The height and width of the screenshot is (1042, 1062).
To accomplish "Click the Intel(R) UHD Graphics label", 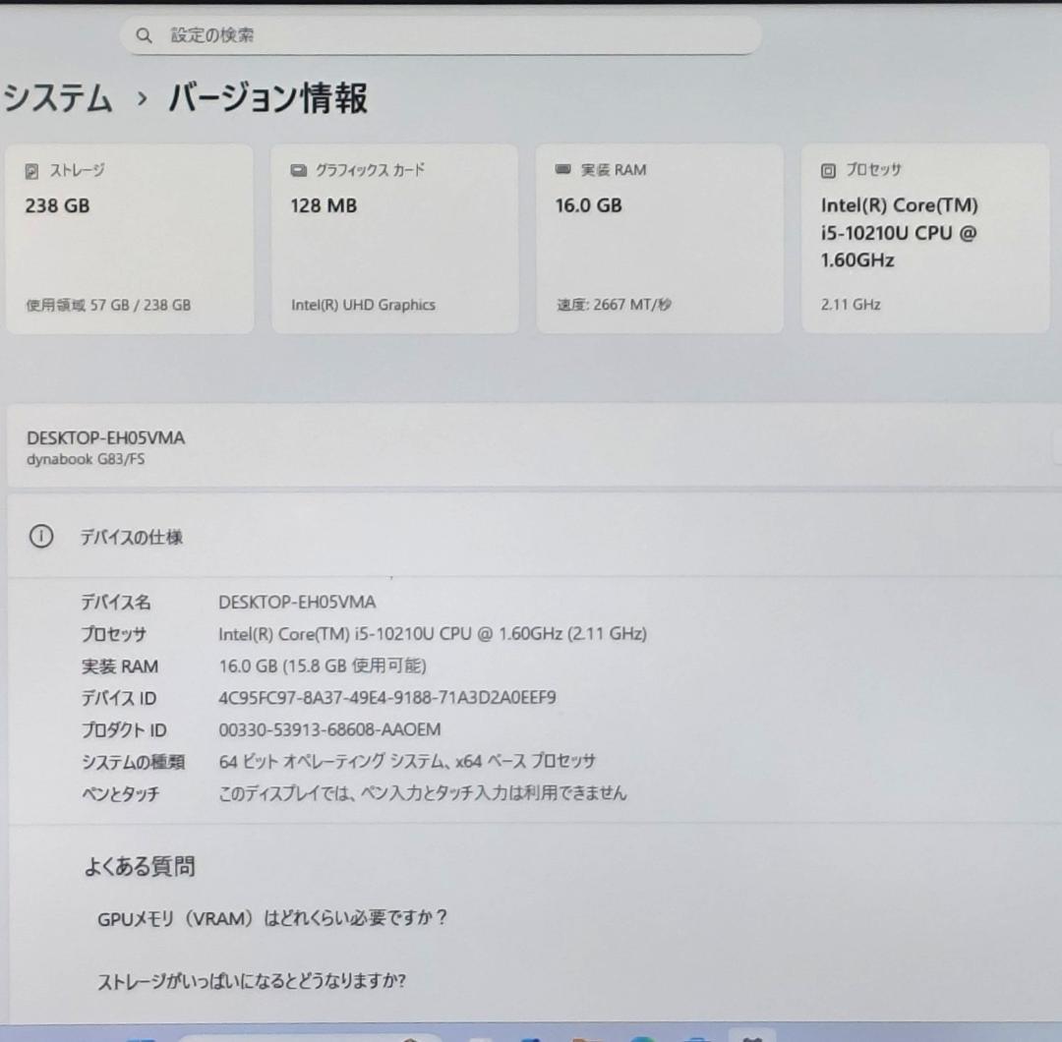I will point(365,305).
